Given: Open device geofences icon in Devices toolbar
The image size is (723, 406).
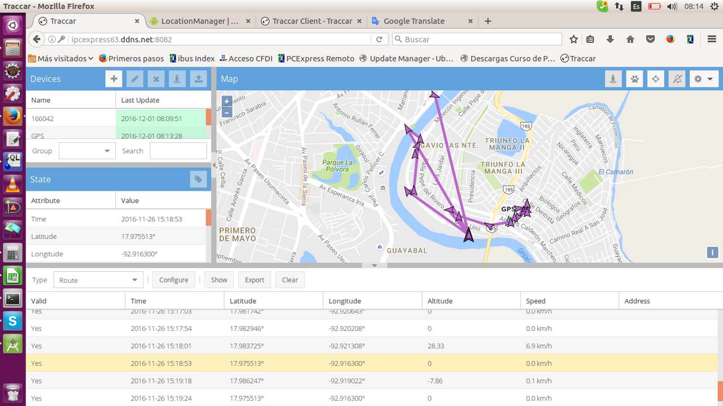Looking at the screenshot, I should (177, 79).
